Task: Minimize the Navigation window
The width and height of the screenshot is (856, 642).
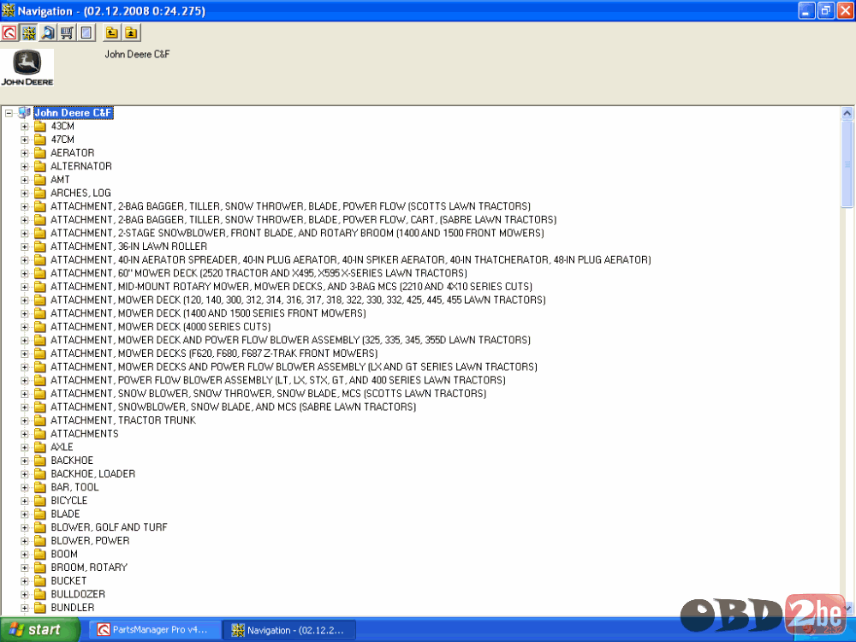Action: click(807, 10)
